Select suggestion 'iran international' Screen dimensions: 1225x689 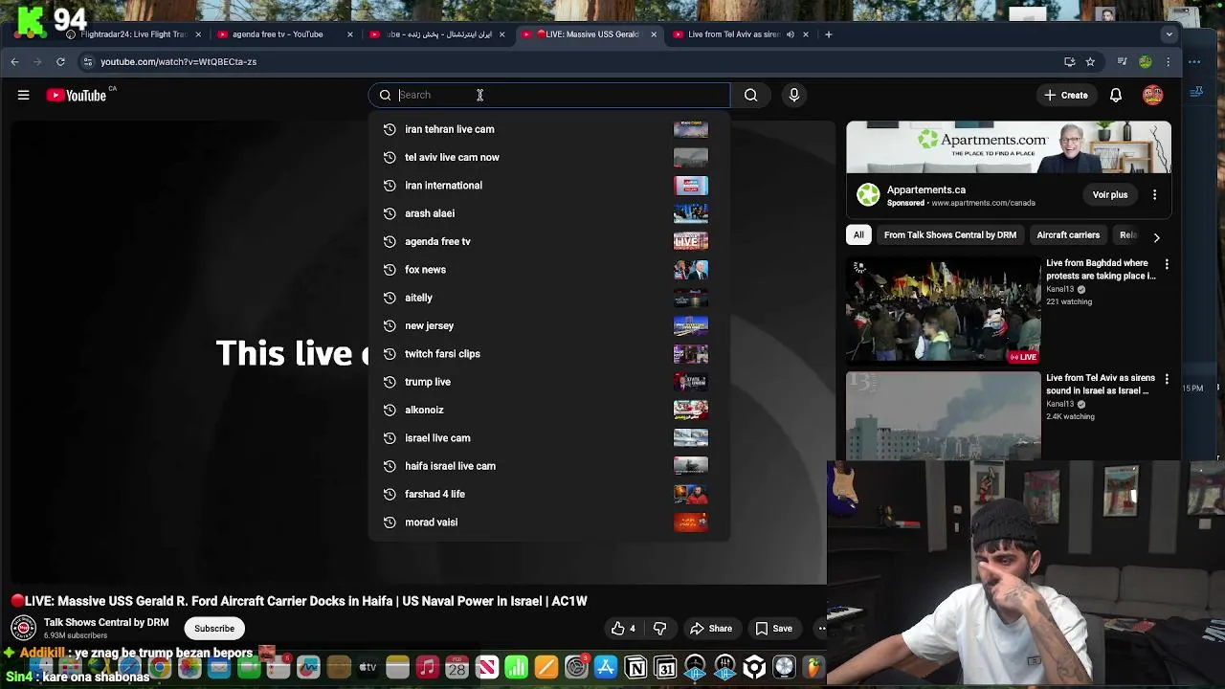click(x=549, y=185)
